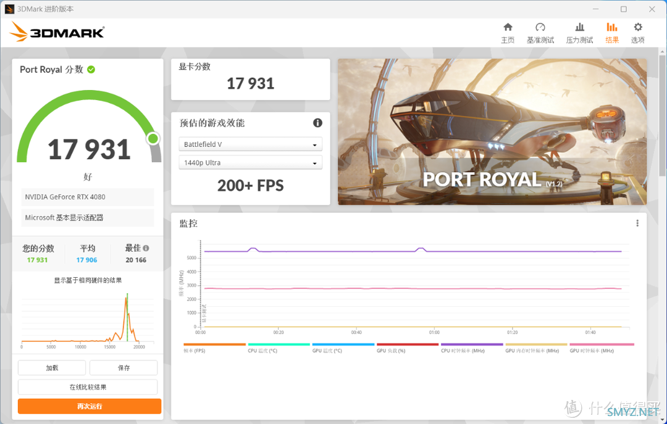Click the 保存 (Save) button

[x=124, y=368]
